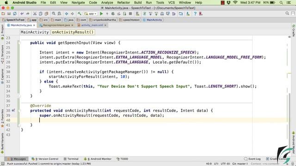Click the src breadcrumb folder
Viewport: 296px width, 166px height.
[x=44, y=20]
